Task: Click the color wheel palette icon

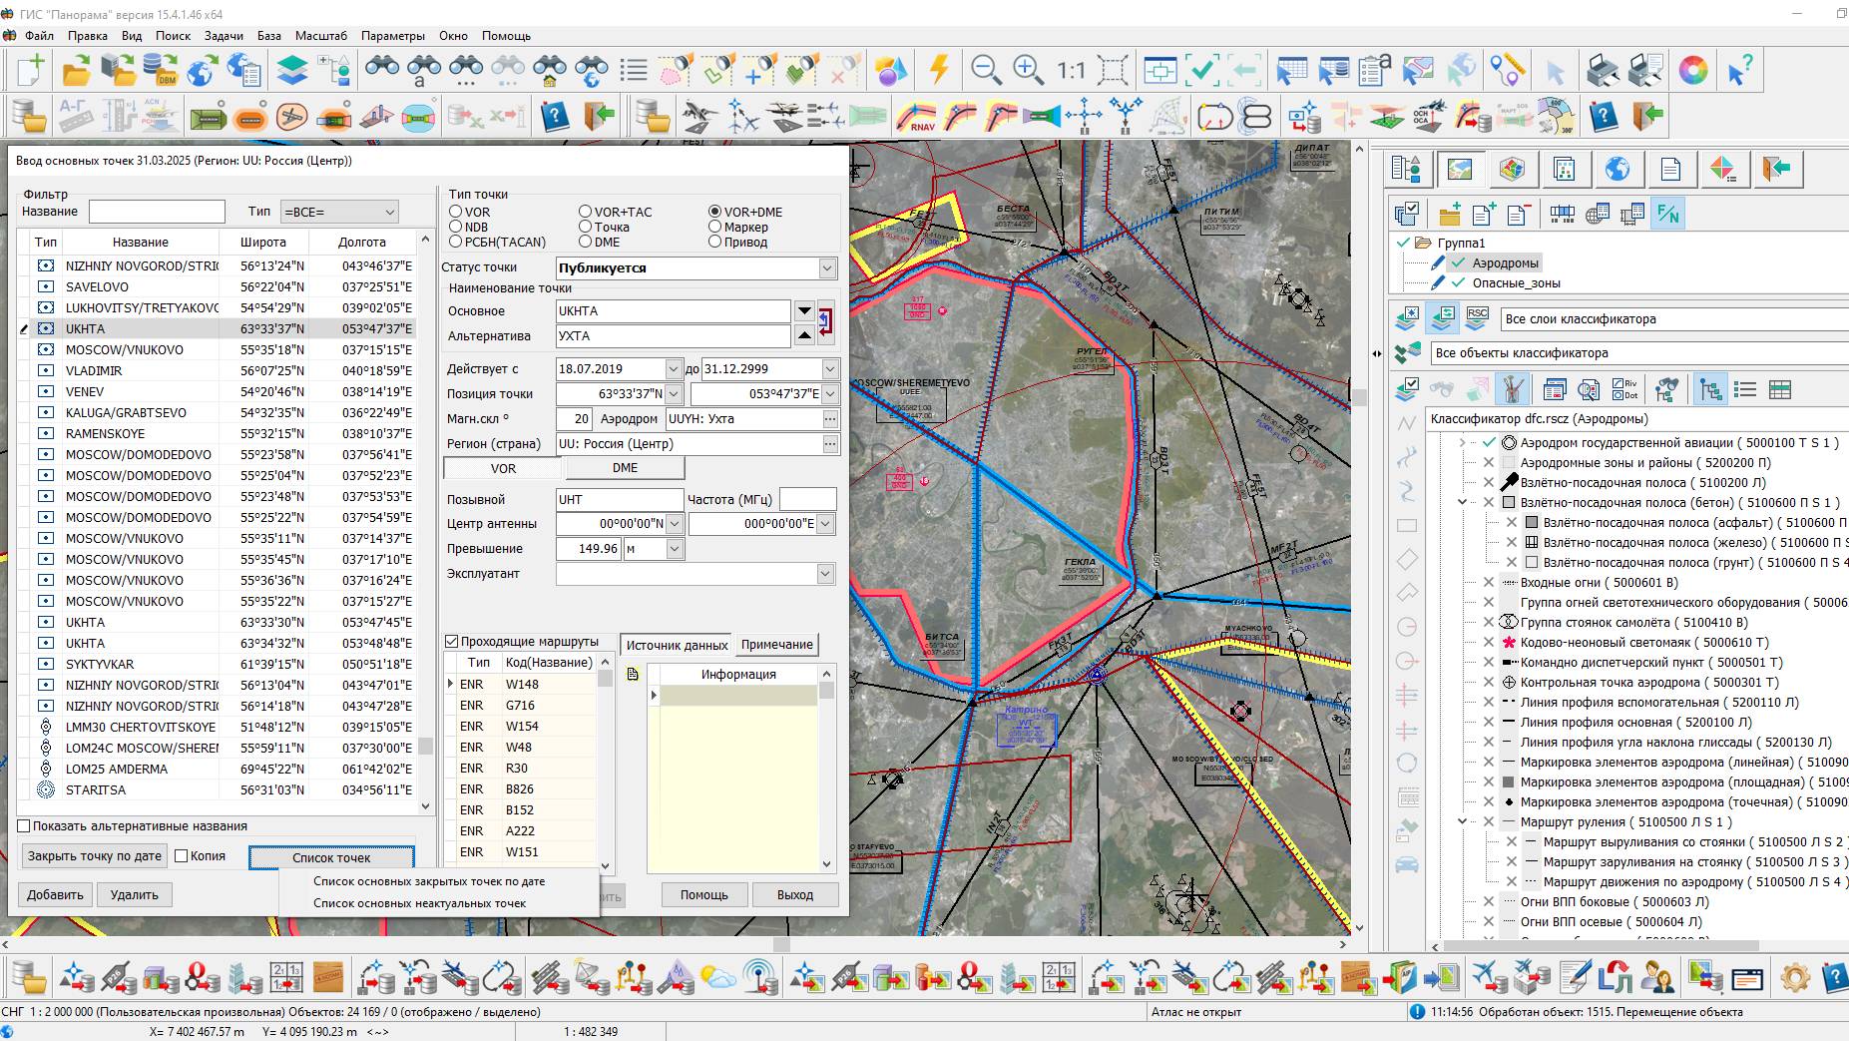Action: (1692, 70)
